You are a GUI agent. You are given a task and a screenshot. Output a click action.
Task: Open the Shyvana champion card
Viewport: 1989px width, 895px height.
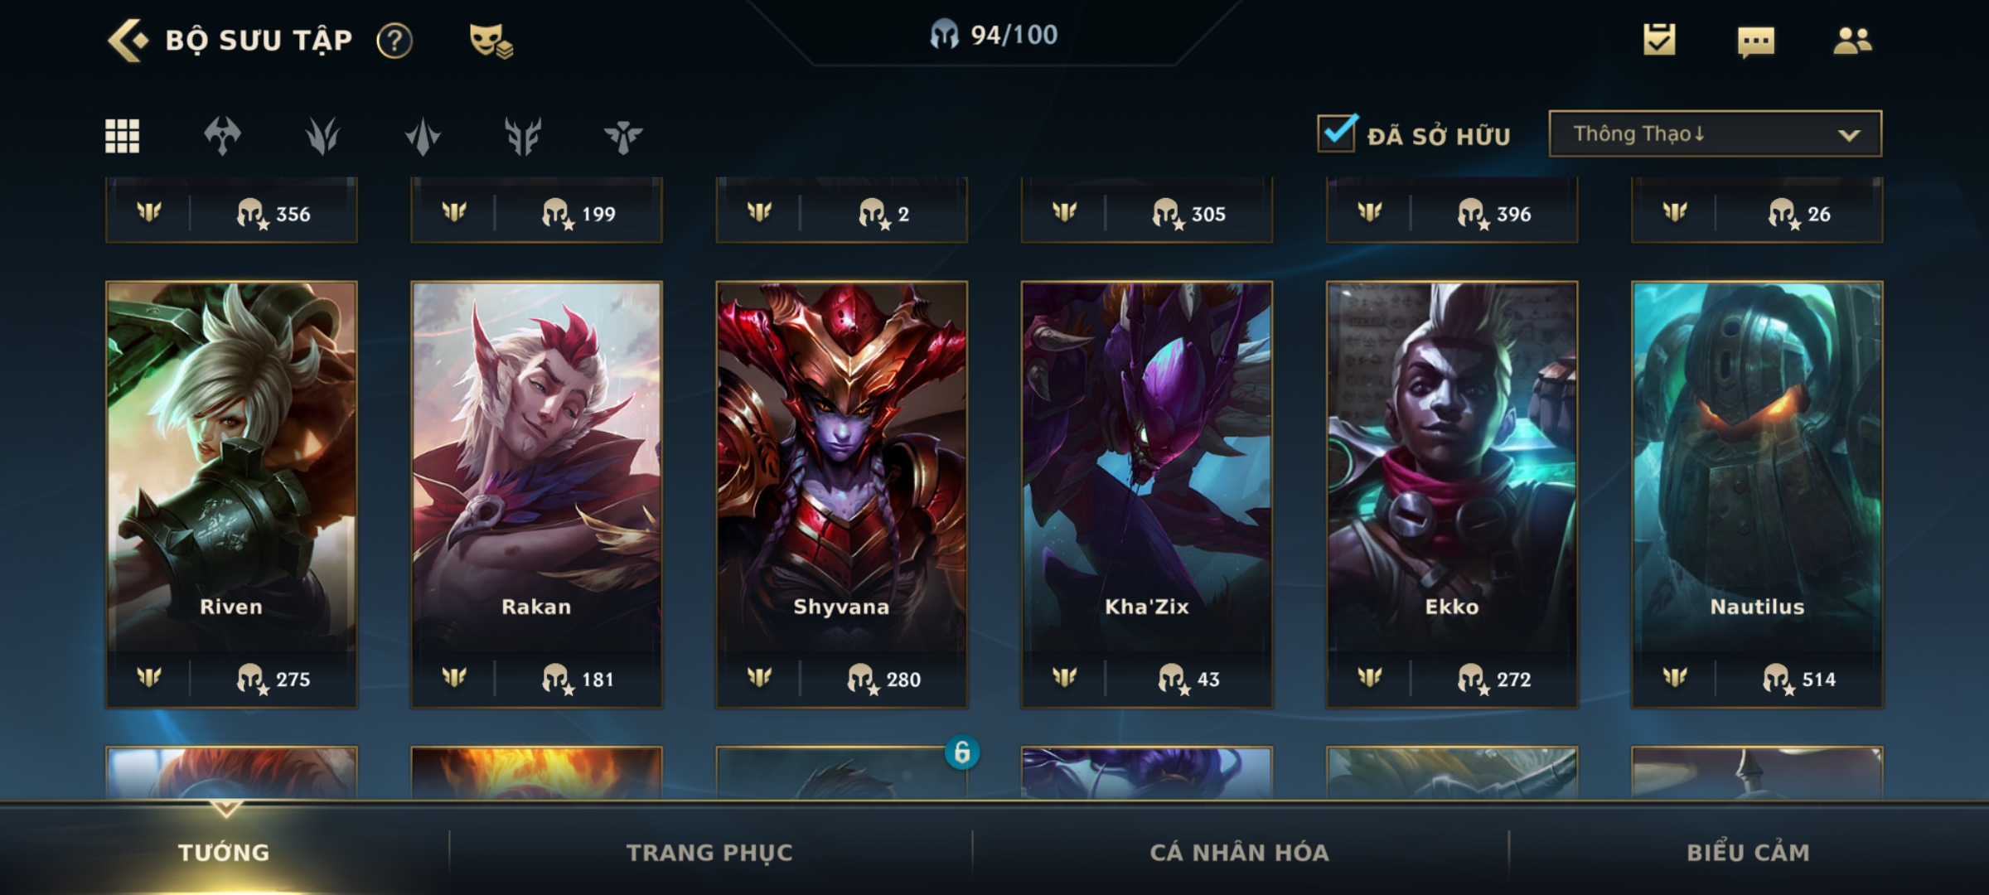[841, 494]
